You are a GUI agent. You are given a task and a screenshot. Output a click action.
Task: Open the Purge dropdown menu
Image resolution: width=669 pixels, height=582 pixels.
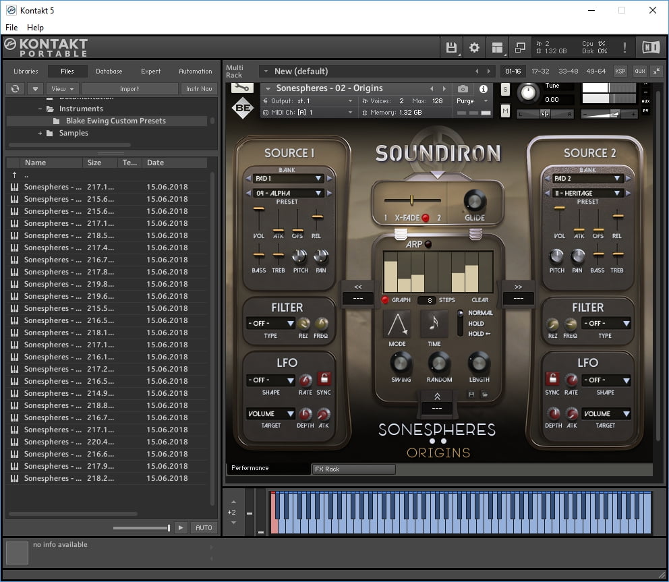click(472, 101)
